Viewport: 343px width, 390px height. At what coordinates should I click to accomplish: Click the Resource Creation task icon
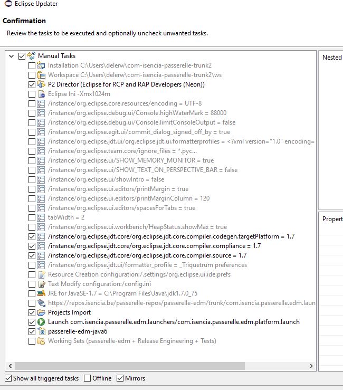[x=41, y=274]
